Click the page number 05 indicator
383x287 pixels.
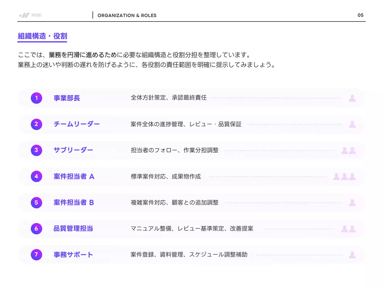click(361, 15)
